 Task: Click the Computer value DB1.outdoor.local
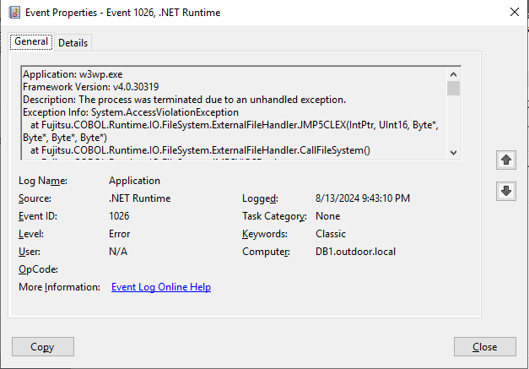(355, 252)
